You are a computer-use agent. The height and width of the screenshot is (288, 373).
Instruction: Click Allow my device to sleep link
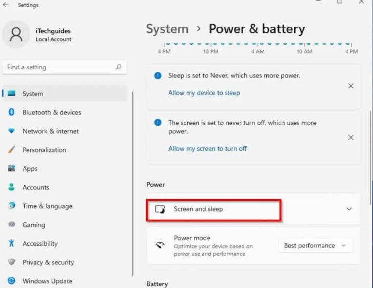point(204,93)
